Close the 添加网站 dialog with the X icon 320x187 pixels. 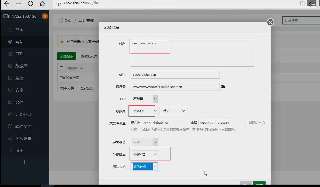(270, 22)
